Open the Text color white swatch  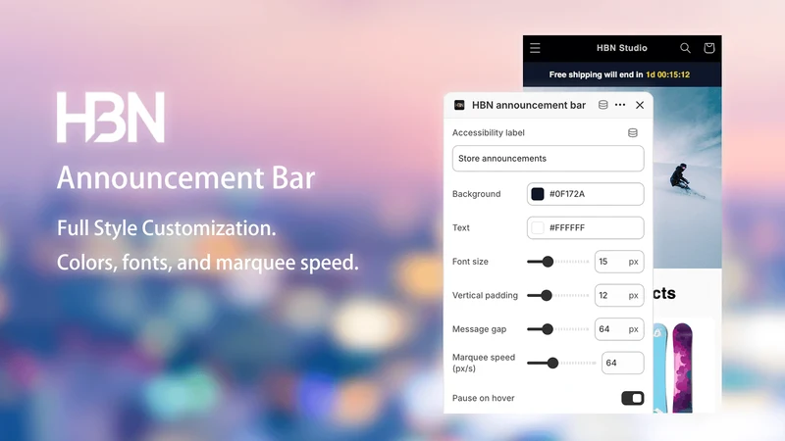pyautogui.click(x=538, y=228)
